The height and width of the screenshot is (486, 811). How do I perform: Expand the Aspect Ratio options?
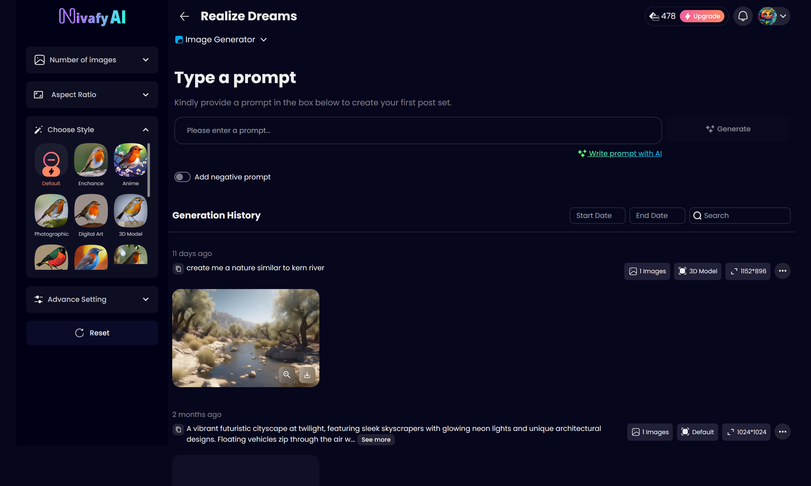tap(92, 95)
